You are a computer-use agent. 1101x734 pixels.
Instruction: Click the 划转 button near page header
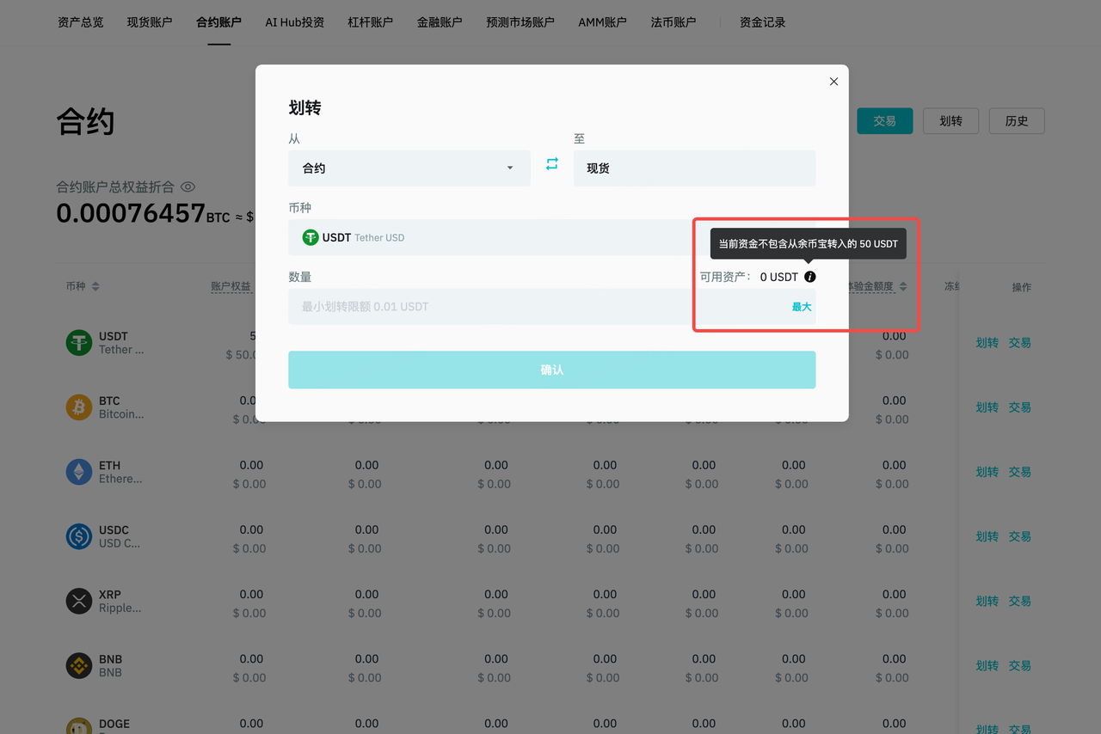point(950,121)
